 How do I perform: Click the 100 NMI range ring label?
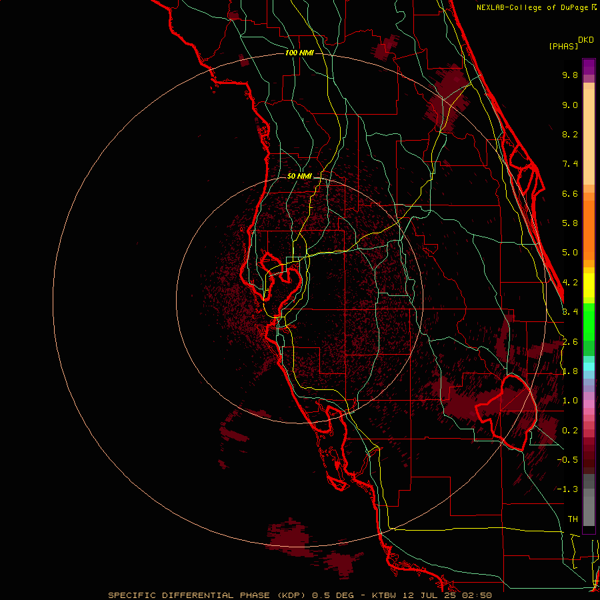[x=299, y=53]
